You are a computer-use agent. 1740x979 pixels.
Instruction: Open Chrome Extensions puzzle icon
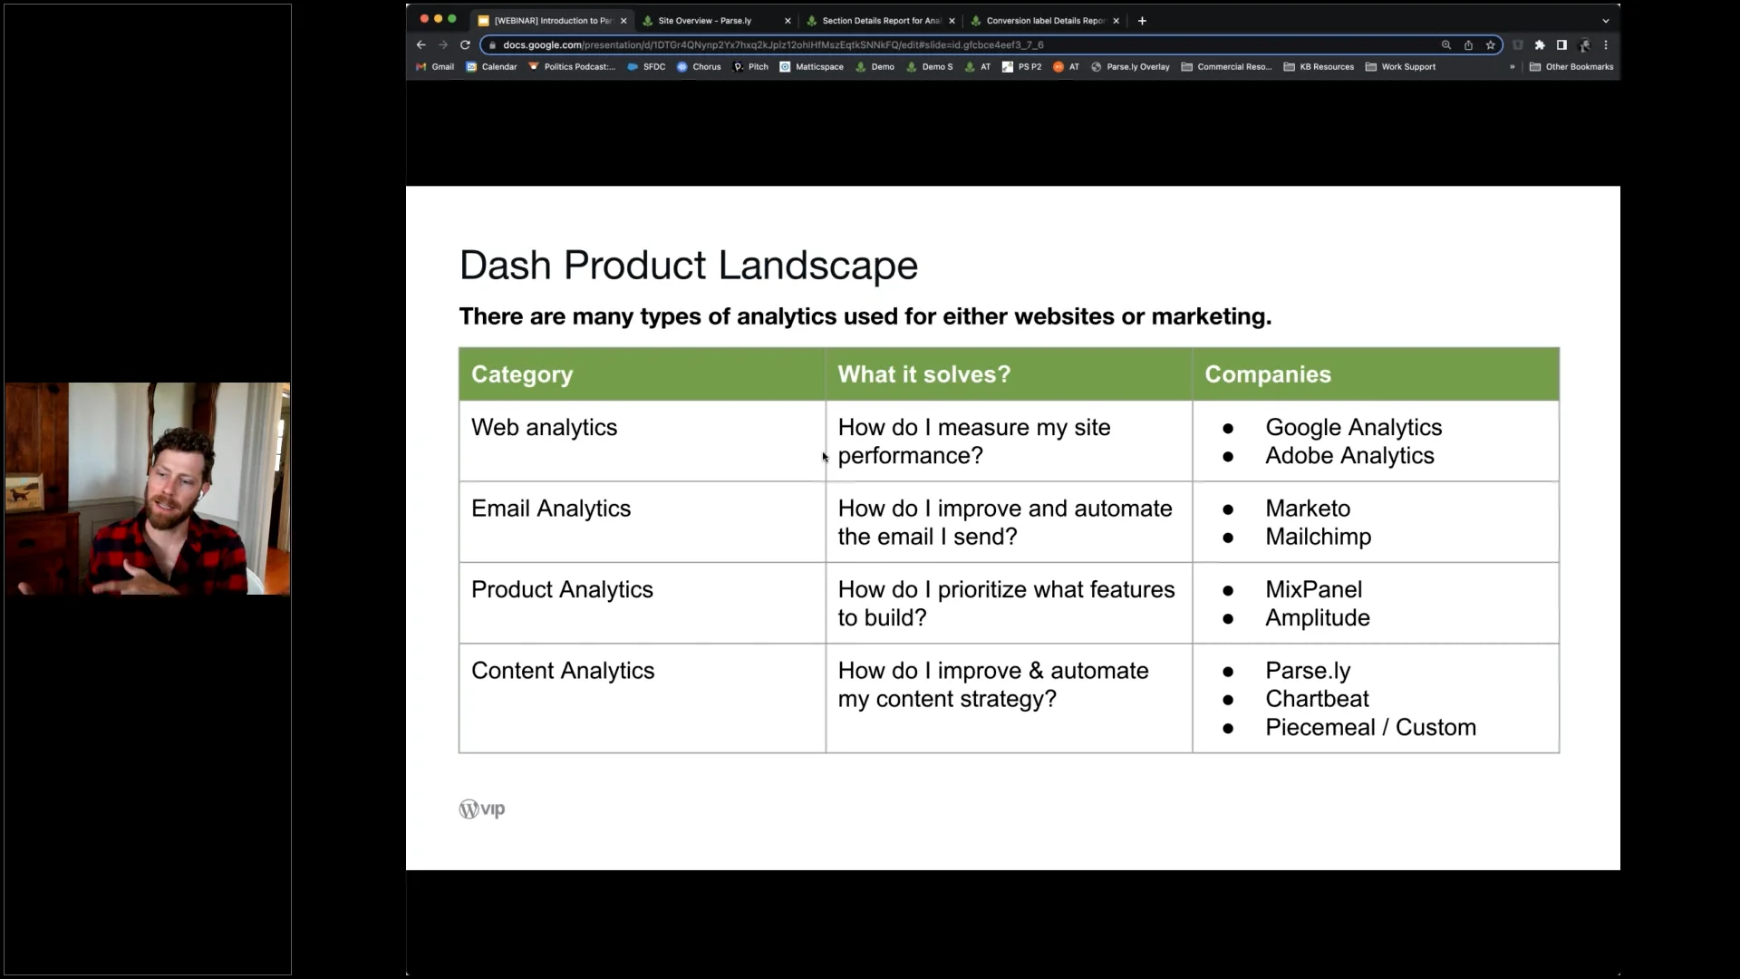tap(1540, 44)
